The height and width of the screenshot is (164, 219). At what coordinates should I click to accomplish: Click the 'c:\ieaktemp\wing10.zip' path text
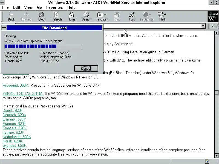[x=56, y=57]
